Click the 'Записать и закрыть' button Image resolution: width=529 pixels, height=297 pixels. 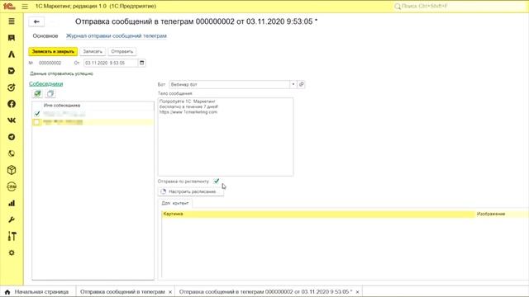pyautogui.click(x=53, y=51)
